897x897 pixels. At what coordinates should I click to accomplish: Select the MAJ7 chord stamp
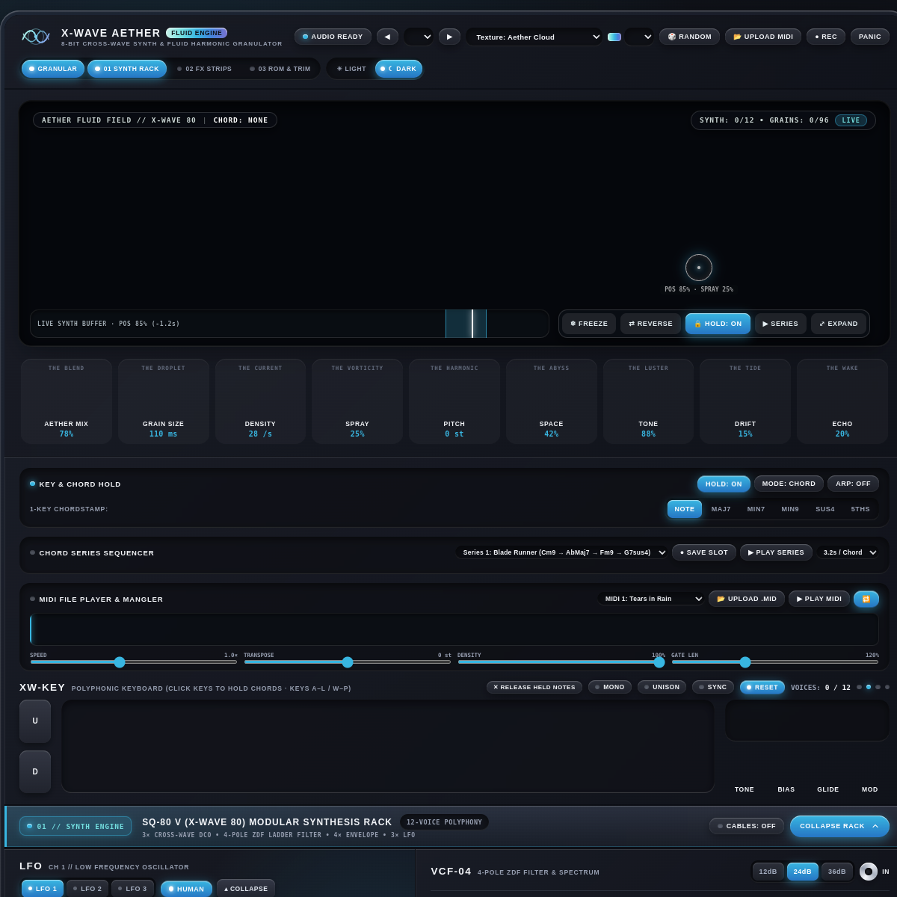click(721, 509)
